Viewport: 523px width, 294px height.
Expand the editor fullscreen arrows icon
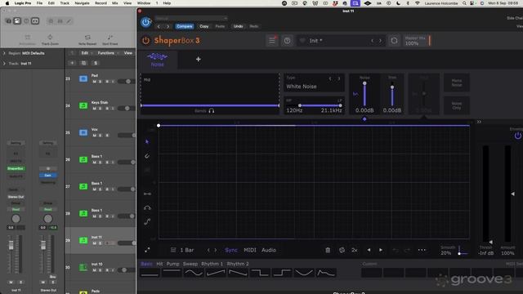click(x=147, y=250)
